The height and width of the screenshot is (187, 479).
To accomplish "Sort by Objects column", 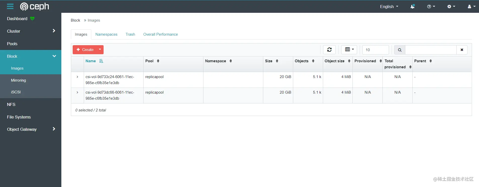I will pyautogui.click(x=313, y=61).
